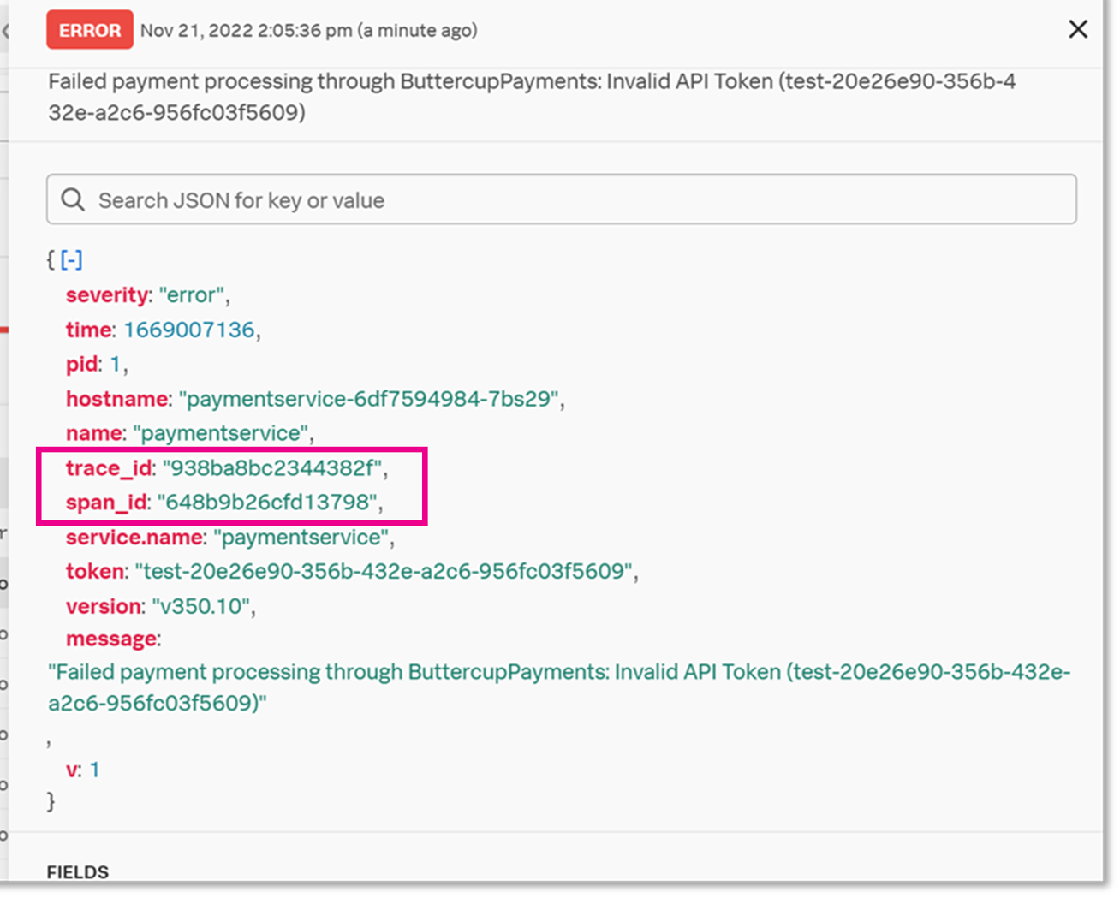Click the hostname key
Viewport: 1120px width, 898px height.
click(117, 399)
